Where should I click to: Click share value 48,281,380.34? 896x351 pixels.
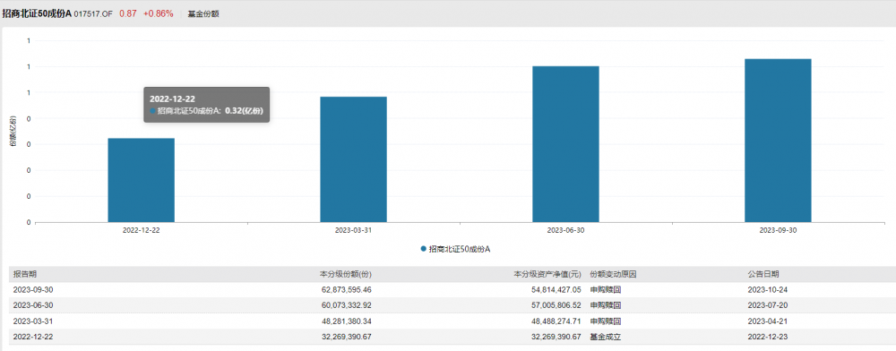(347, 321)
